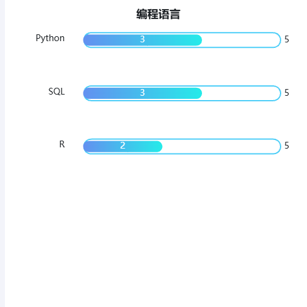Select the R language label
Screen dimensions: 307x307
pyautogui.click(x=62, y=144)
